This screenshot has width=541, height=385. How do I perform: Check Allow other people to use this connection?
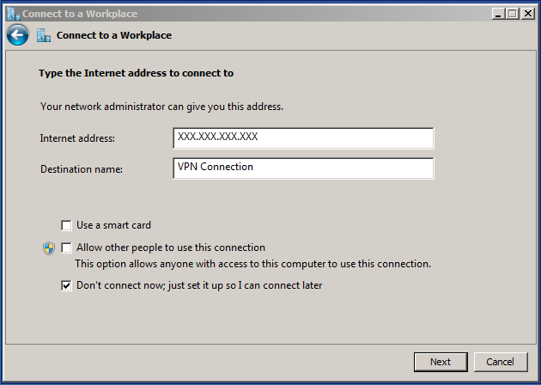point(66,247)
